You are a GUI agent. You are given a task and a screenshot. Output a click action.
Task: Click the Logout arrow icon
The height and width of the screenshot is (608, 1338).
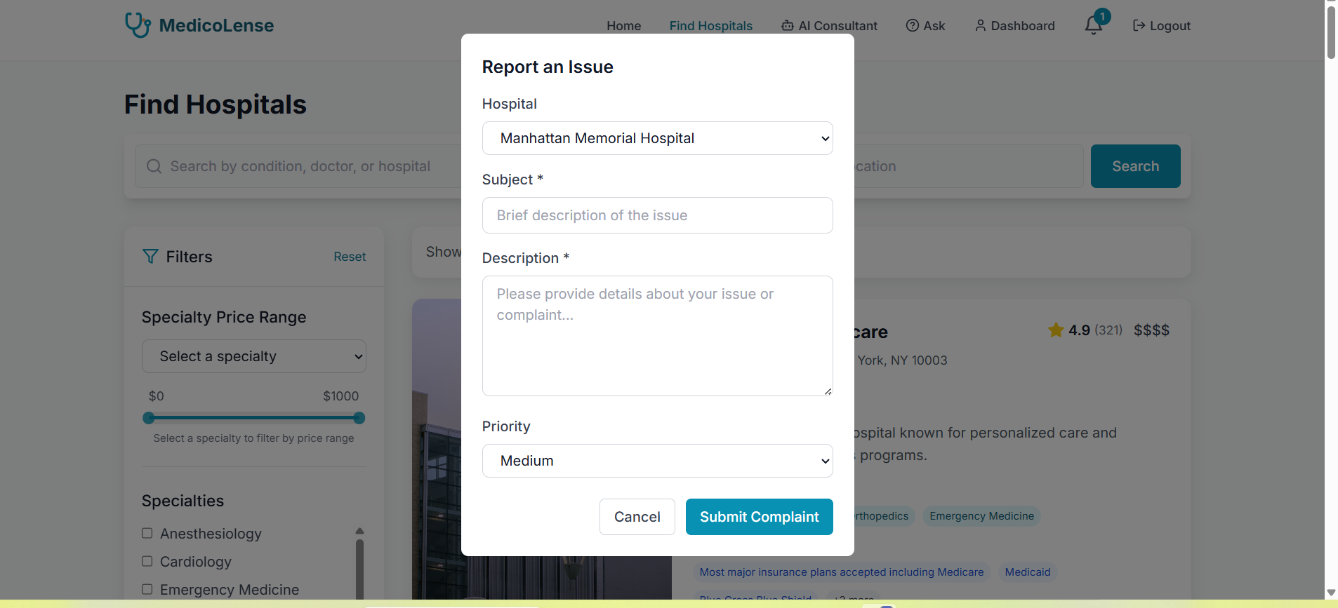coord(1139,26)
